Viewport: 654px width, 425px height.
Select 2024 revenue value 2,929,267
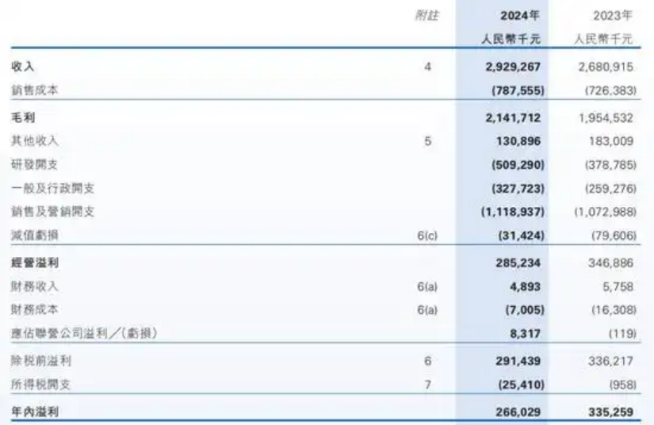coord(513,67)
